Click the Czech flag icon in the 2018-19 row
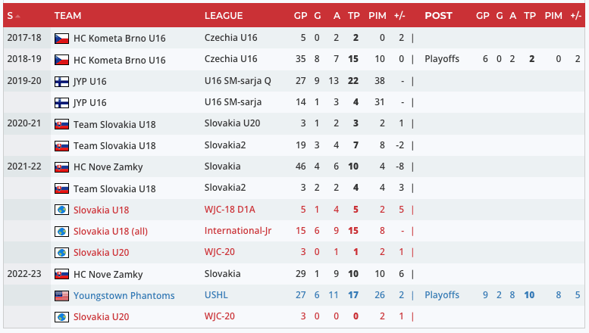 click(61, 60)
